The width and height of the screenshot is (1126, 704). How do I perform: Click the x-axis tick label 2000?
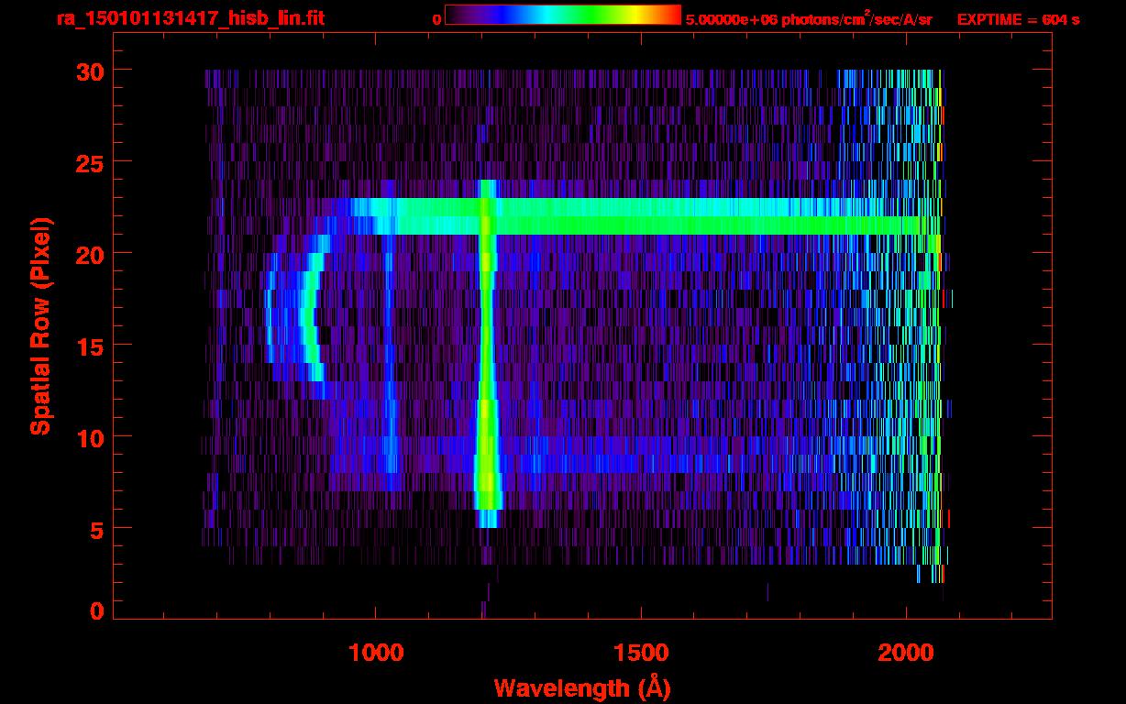tap(906, 652)
